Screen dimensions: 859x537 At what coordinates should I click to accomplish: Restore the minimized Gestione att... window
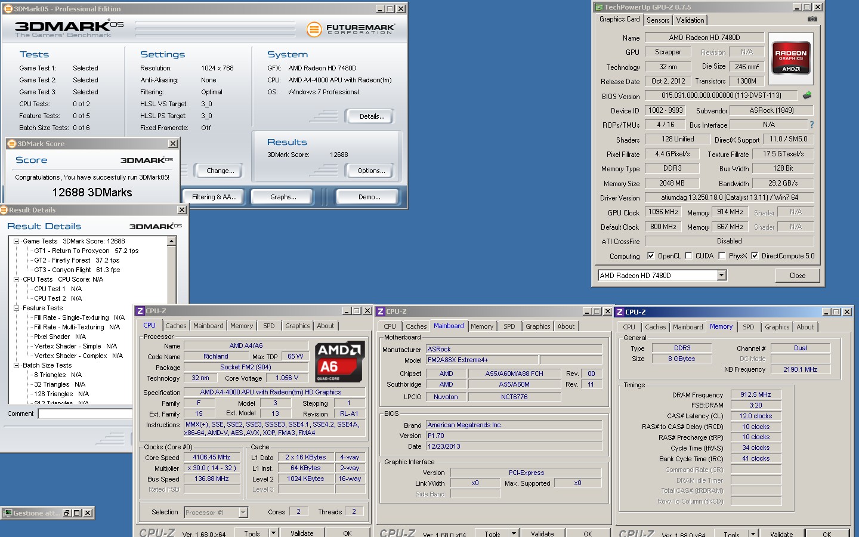(67, 513)
